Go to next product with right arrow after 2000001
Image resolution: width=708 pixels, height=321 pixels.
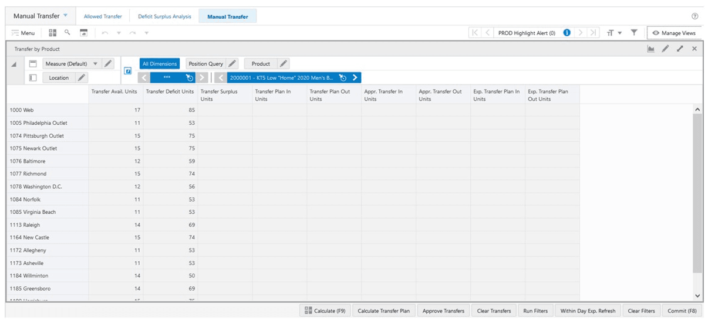(x=356, y=77)
